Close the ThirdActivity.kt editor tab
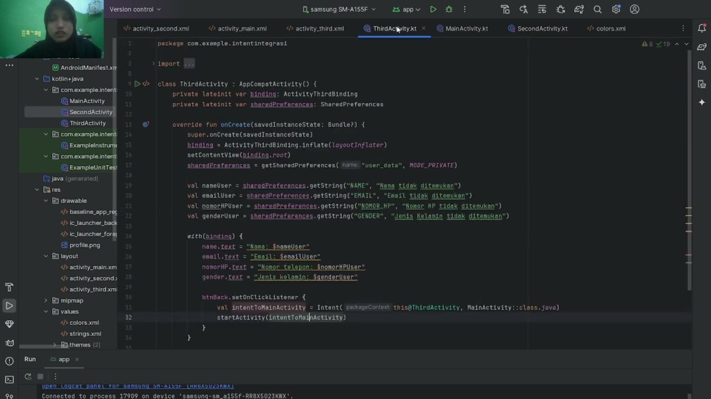Image resolution: width=711 pixels, height=399 pixels. coord(423,28)
